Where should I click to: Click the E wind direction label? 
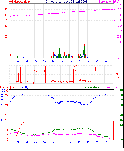point(117,70)
